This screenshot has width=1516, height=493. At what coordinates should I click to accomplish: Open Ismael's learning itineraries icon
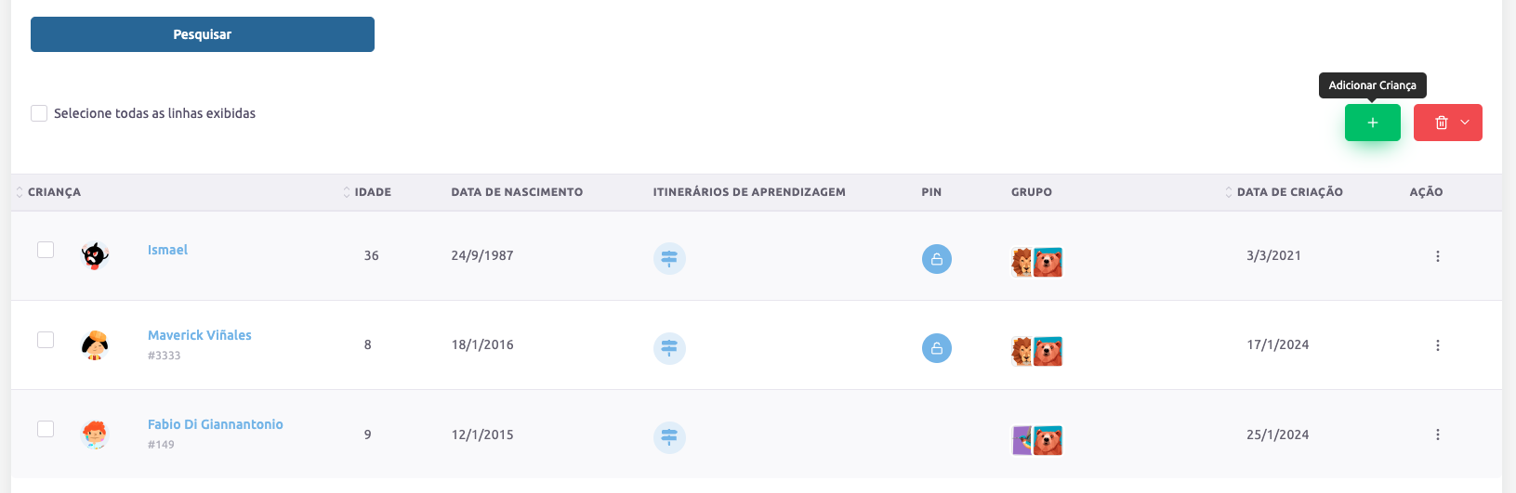669,258
